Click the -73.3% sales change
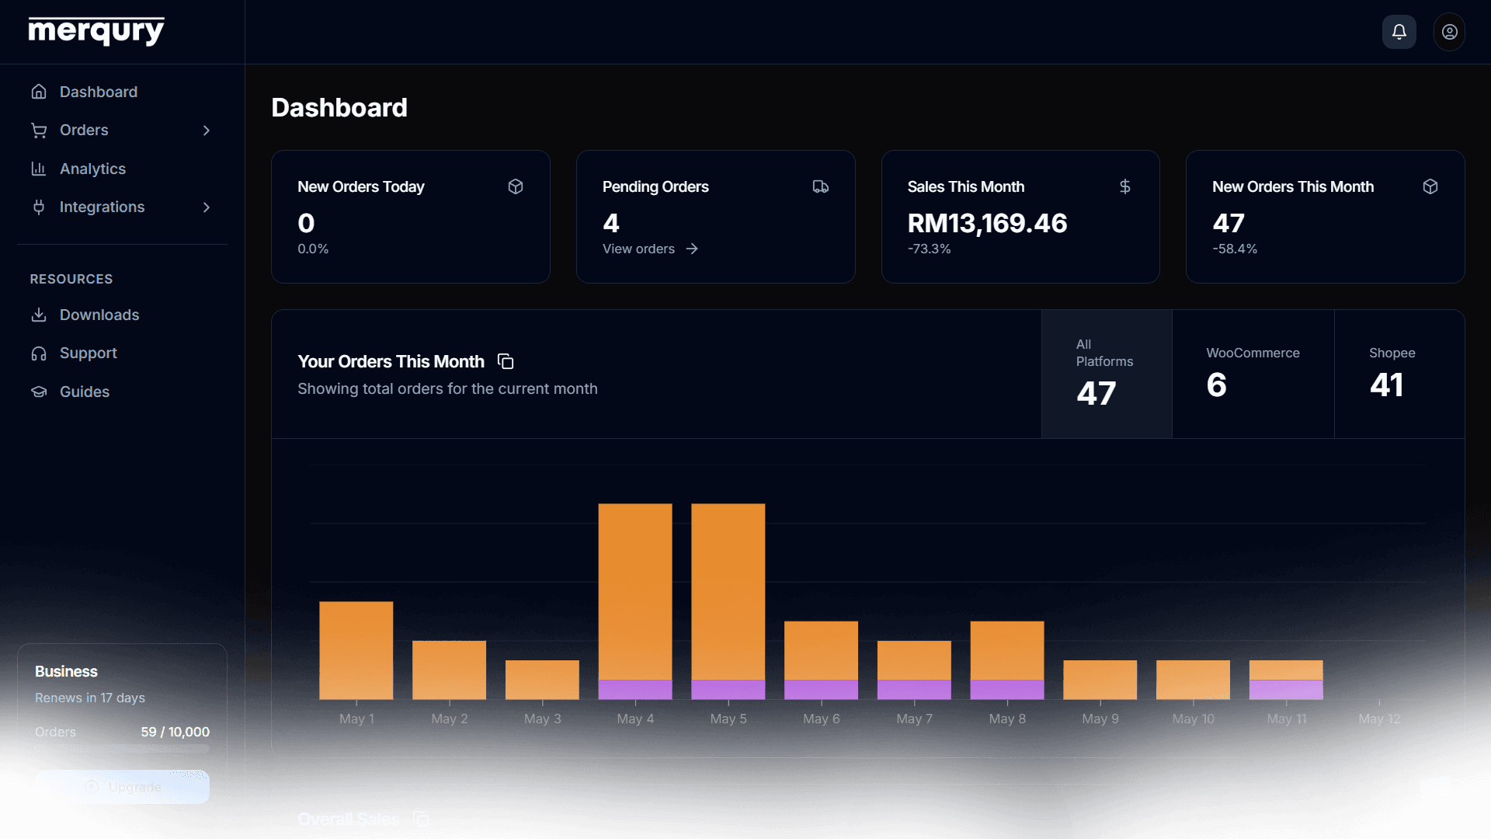Viewport: 1491px width, 839px height. (x=929, y=249)
